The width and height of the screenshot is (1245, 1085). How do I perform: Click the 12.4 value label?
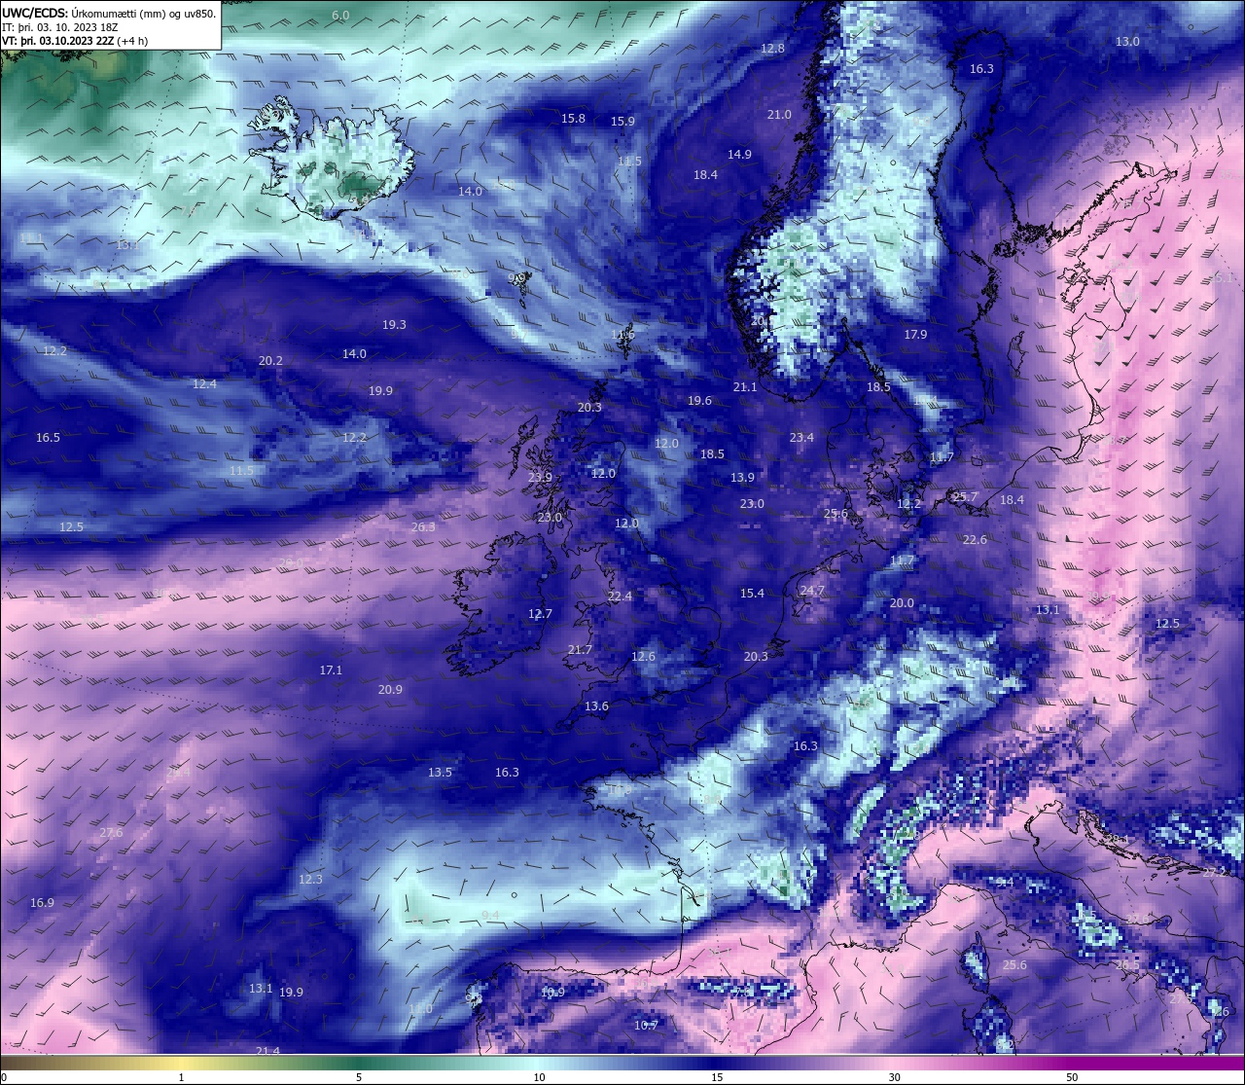pos(204,384)
